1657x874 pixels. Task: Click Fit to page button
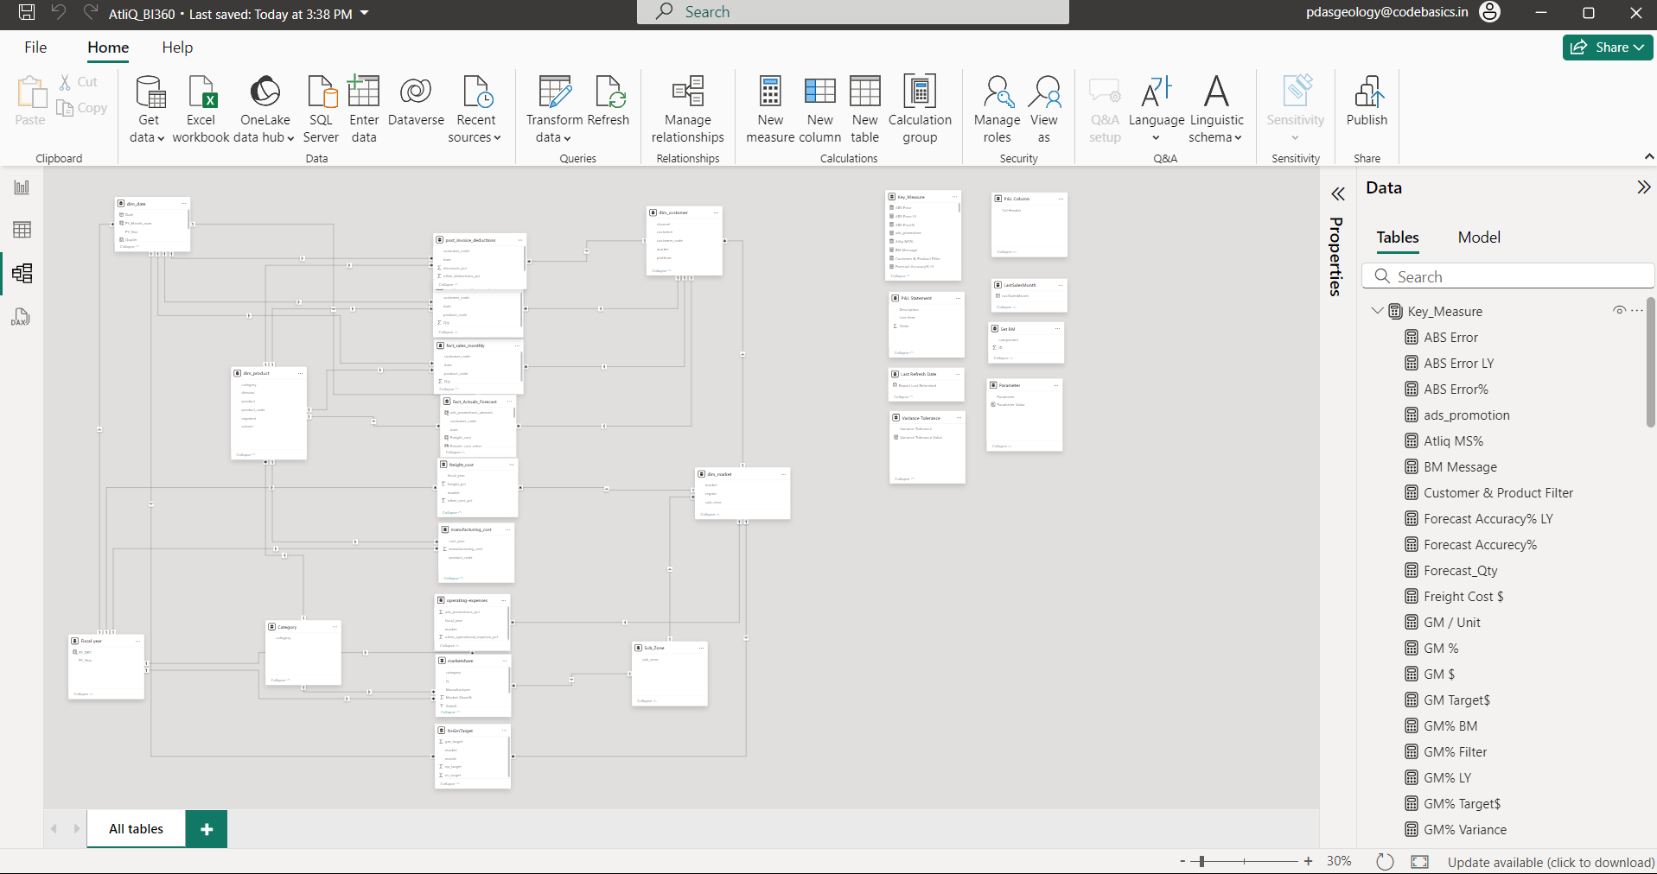pyautogui.click(x=1419, y=862)
